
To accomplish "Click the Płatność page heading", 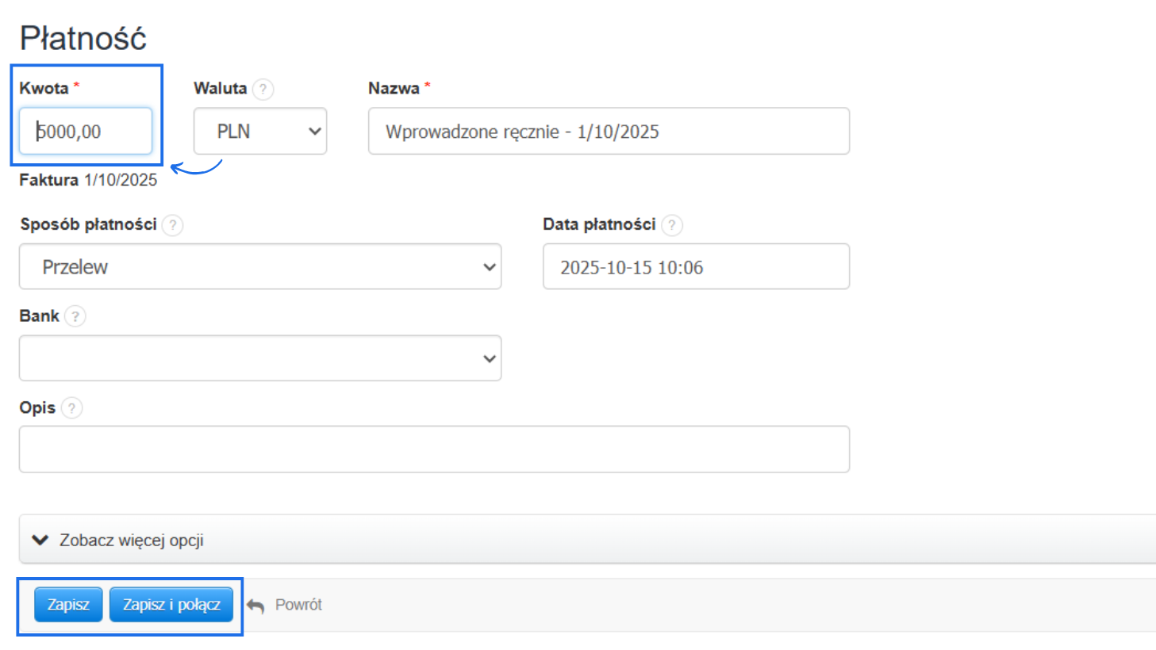I will coord(83,38).
